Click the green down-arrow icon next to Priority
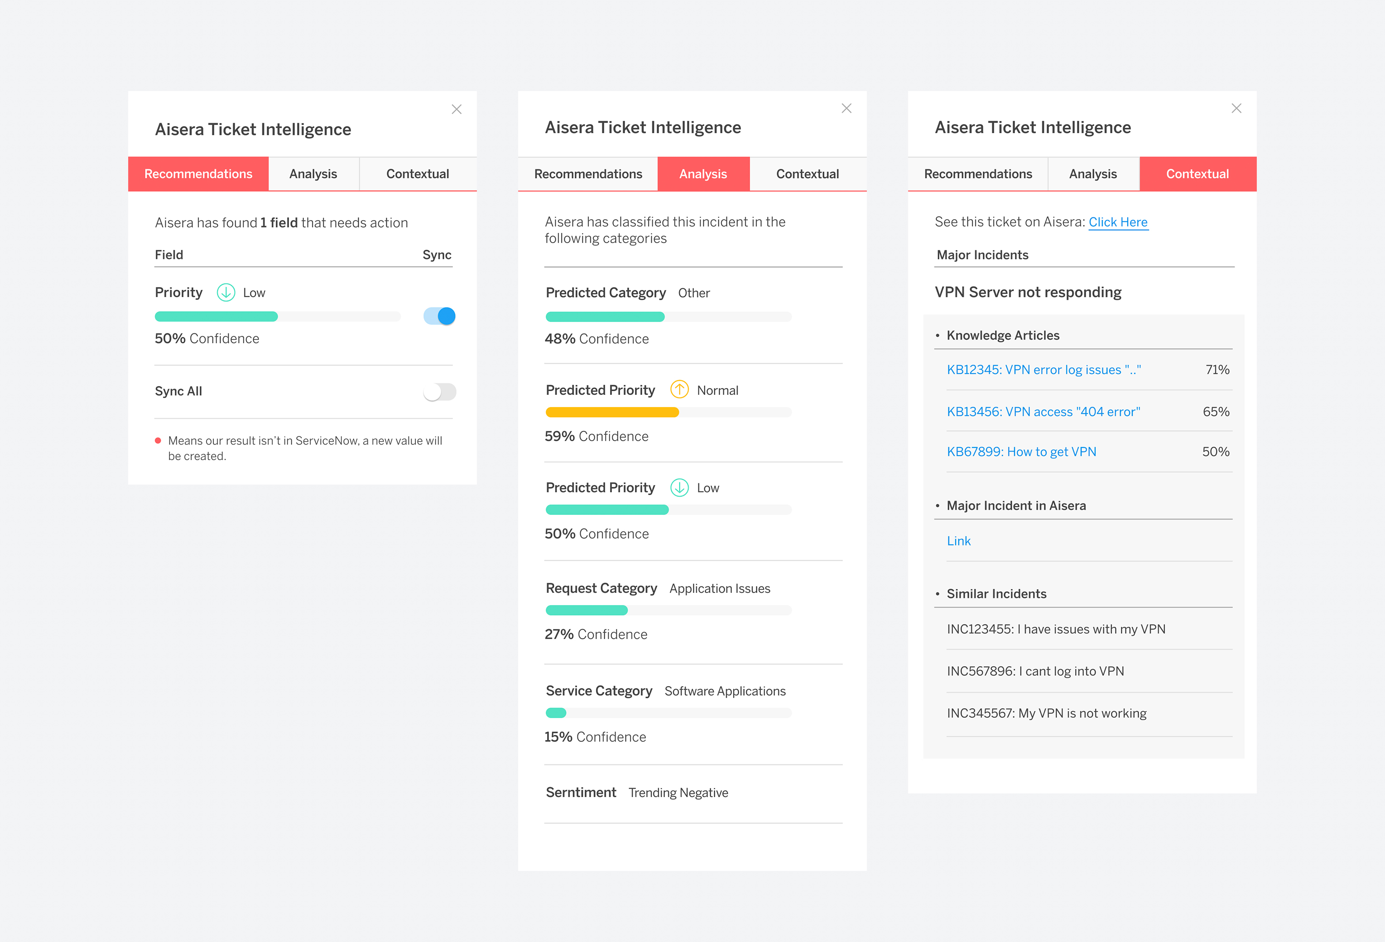 226,293
